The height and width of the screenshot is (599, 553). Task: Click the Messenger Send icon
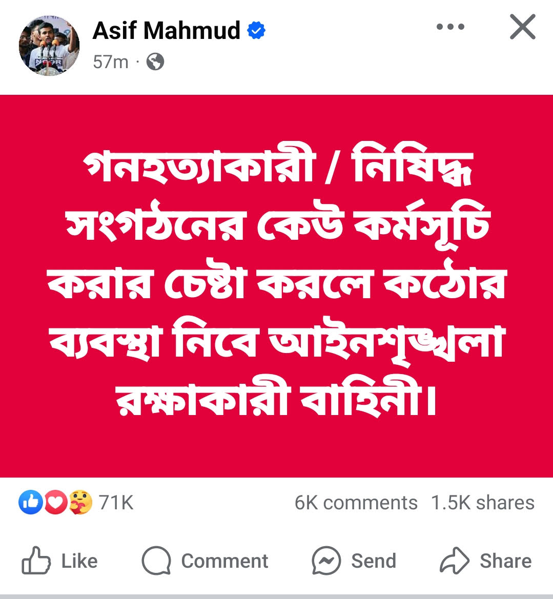click(x=326, y=561)
